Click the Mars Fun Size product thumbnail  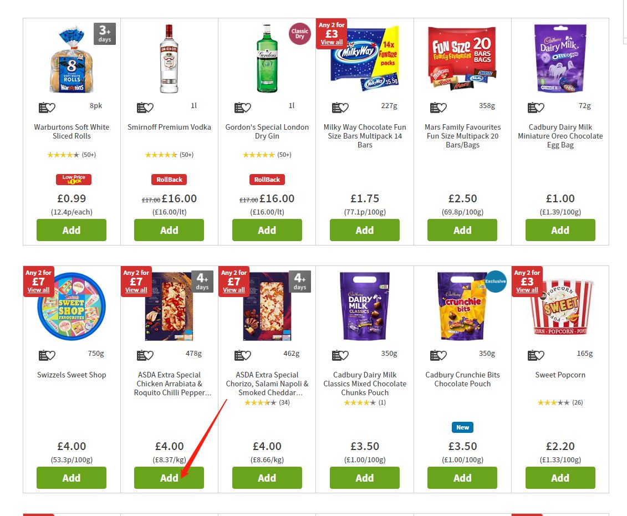(462, 58)
